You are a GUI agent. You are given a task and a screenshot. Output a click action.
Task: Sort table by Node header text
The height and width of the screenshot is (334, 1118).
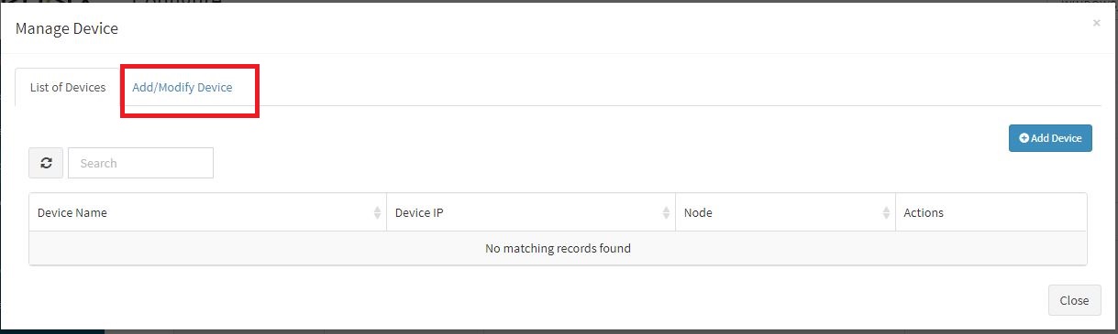coord(698,212)
